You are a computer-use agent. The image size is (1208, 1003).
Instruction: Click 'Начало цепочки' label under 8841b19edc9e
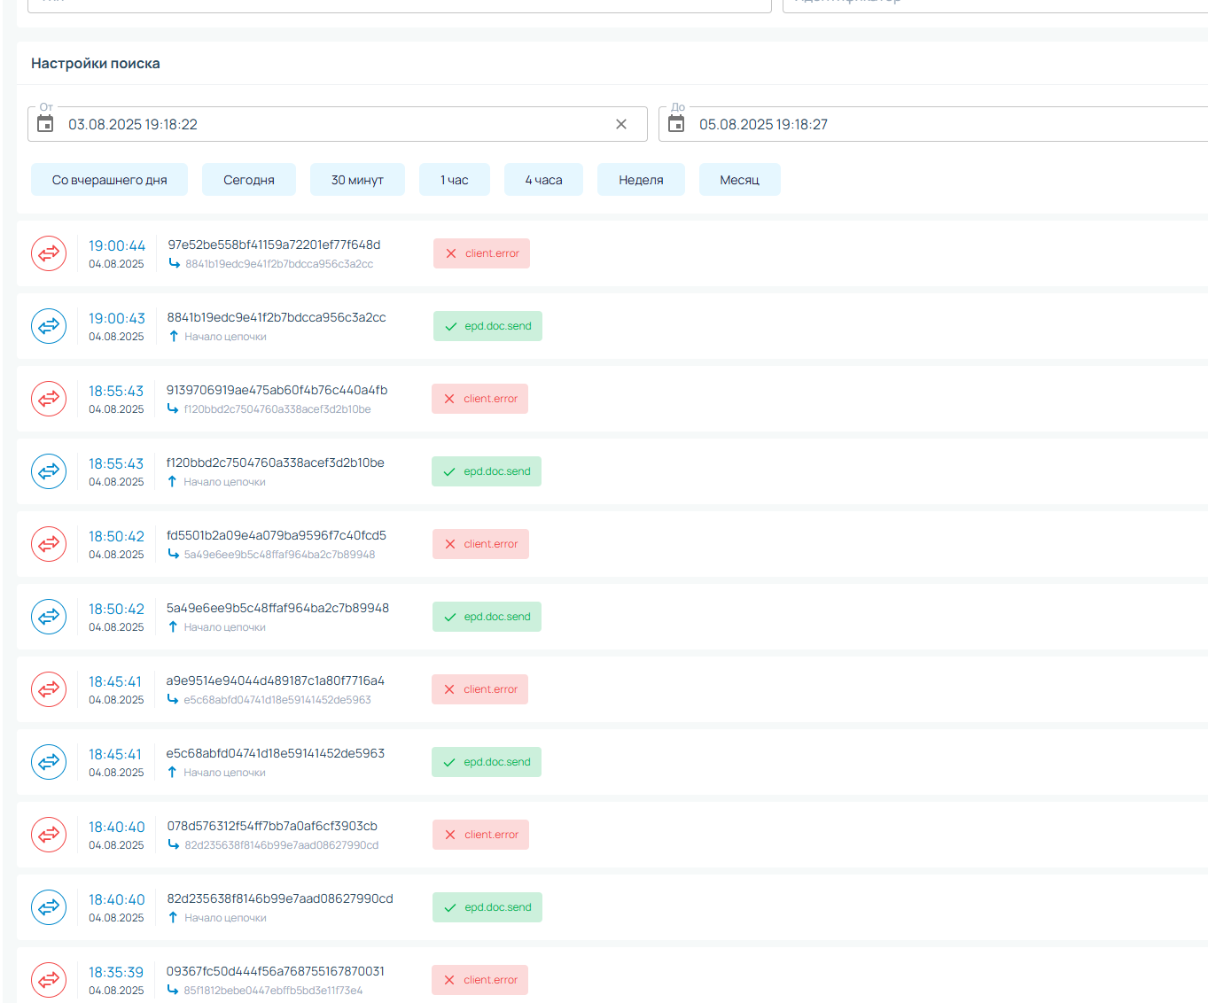pyautogui.click(x=225, y=337)
